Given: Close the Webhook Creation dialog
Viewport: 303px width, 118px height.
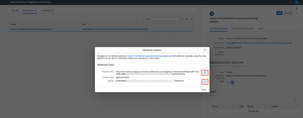Looking at the screenshot, I should pos(204,89).
